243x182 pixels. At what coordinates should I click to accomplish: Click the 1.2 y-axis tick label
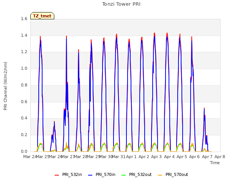(24, 52)
